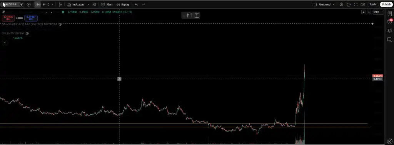
Task: Redo the last chart action
Action: [x=144, y=5]
